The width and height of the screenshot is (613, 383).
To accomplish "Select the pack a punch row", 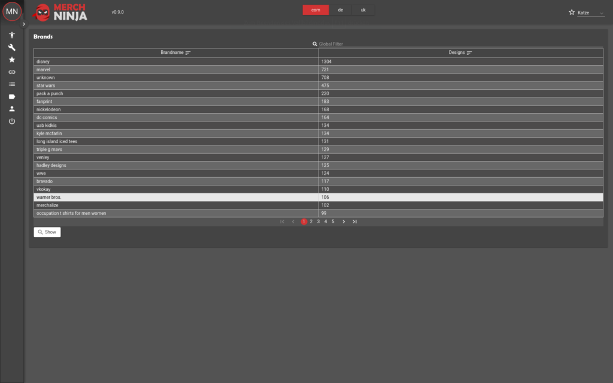I will 318,94.
